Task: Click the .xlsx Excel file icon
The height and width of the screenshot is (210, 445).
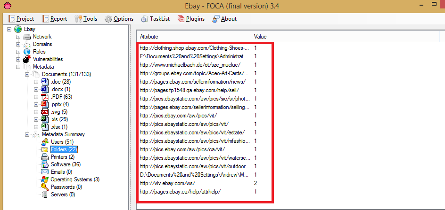Action: click(x=45, y=127)
